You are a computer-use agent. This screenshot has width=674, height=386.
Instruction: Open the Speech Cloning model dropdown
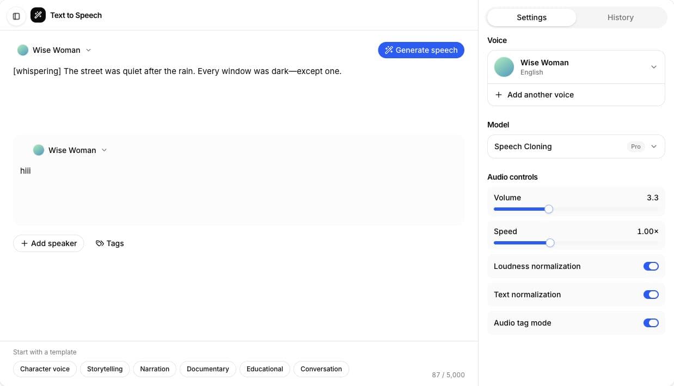click(576, 146)
